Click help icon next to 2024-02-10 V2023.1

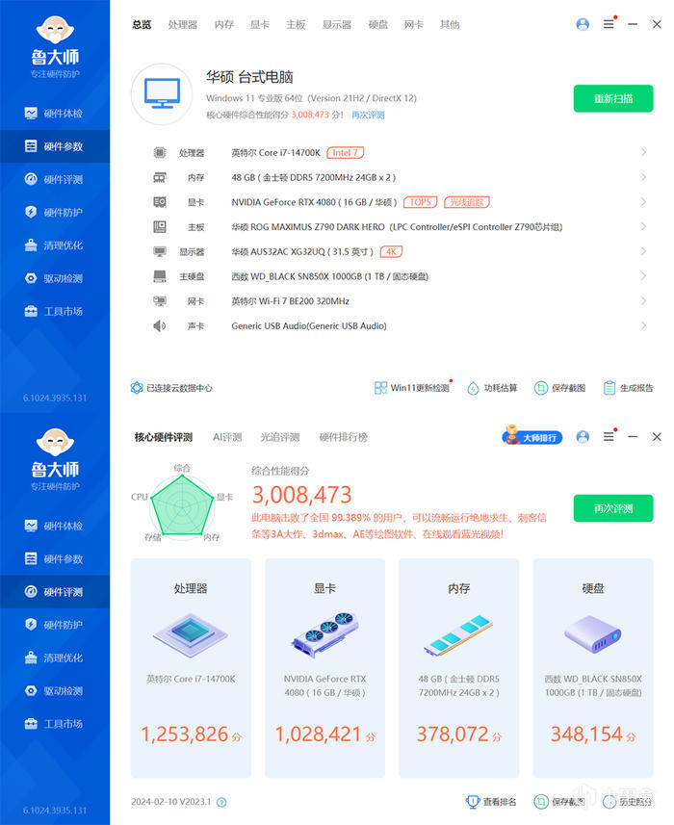[x=221, y=802]
